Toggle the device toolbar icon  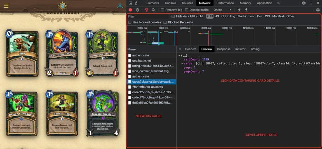point(137,3)
